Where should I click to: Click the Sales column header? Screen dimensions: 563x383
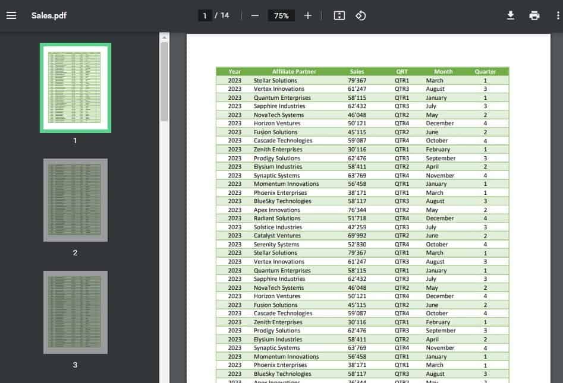(x=357, y=71)
